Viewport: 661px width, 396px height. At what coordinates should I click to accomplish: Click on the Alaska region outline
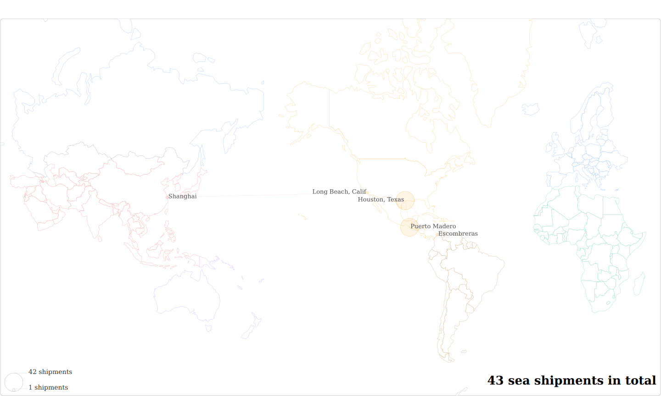(x=307, y=110)
